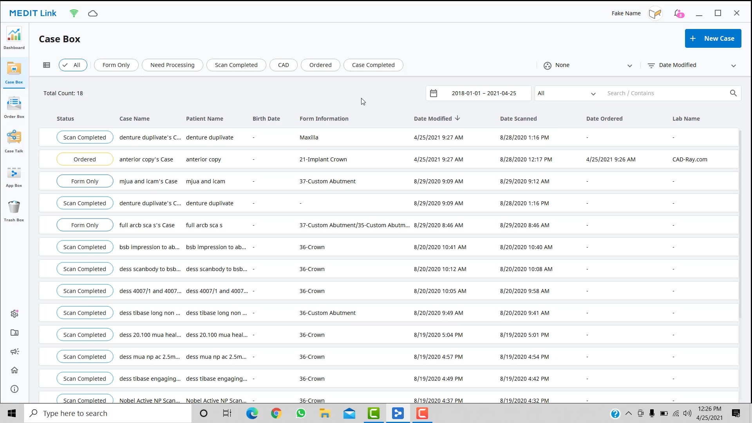Open the Windows Start menu
The height and width of the screenshot is (423, 752).
(x=12, y=413)
